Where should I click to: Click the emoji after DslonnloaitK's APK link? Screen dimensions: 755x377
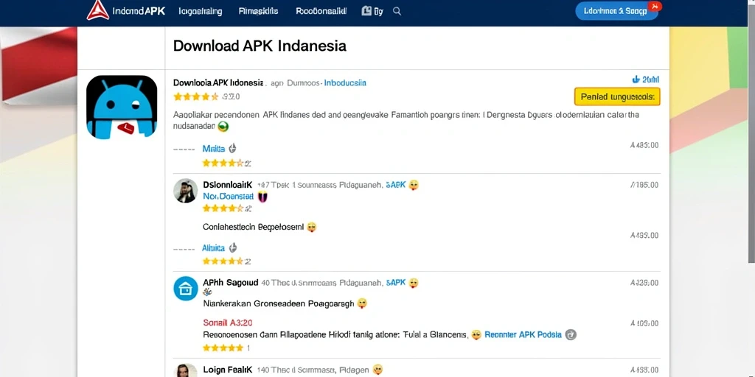414,185
